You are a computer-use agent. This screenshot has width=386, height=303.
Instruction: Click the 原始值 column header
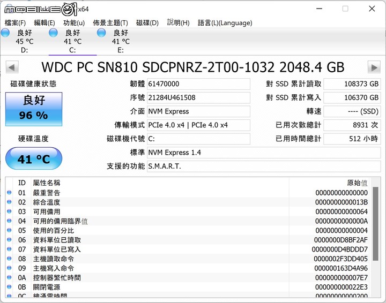point(329,183)
